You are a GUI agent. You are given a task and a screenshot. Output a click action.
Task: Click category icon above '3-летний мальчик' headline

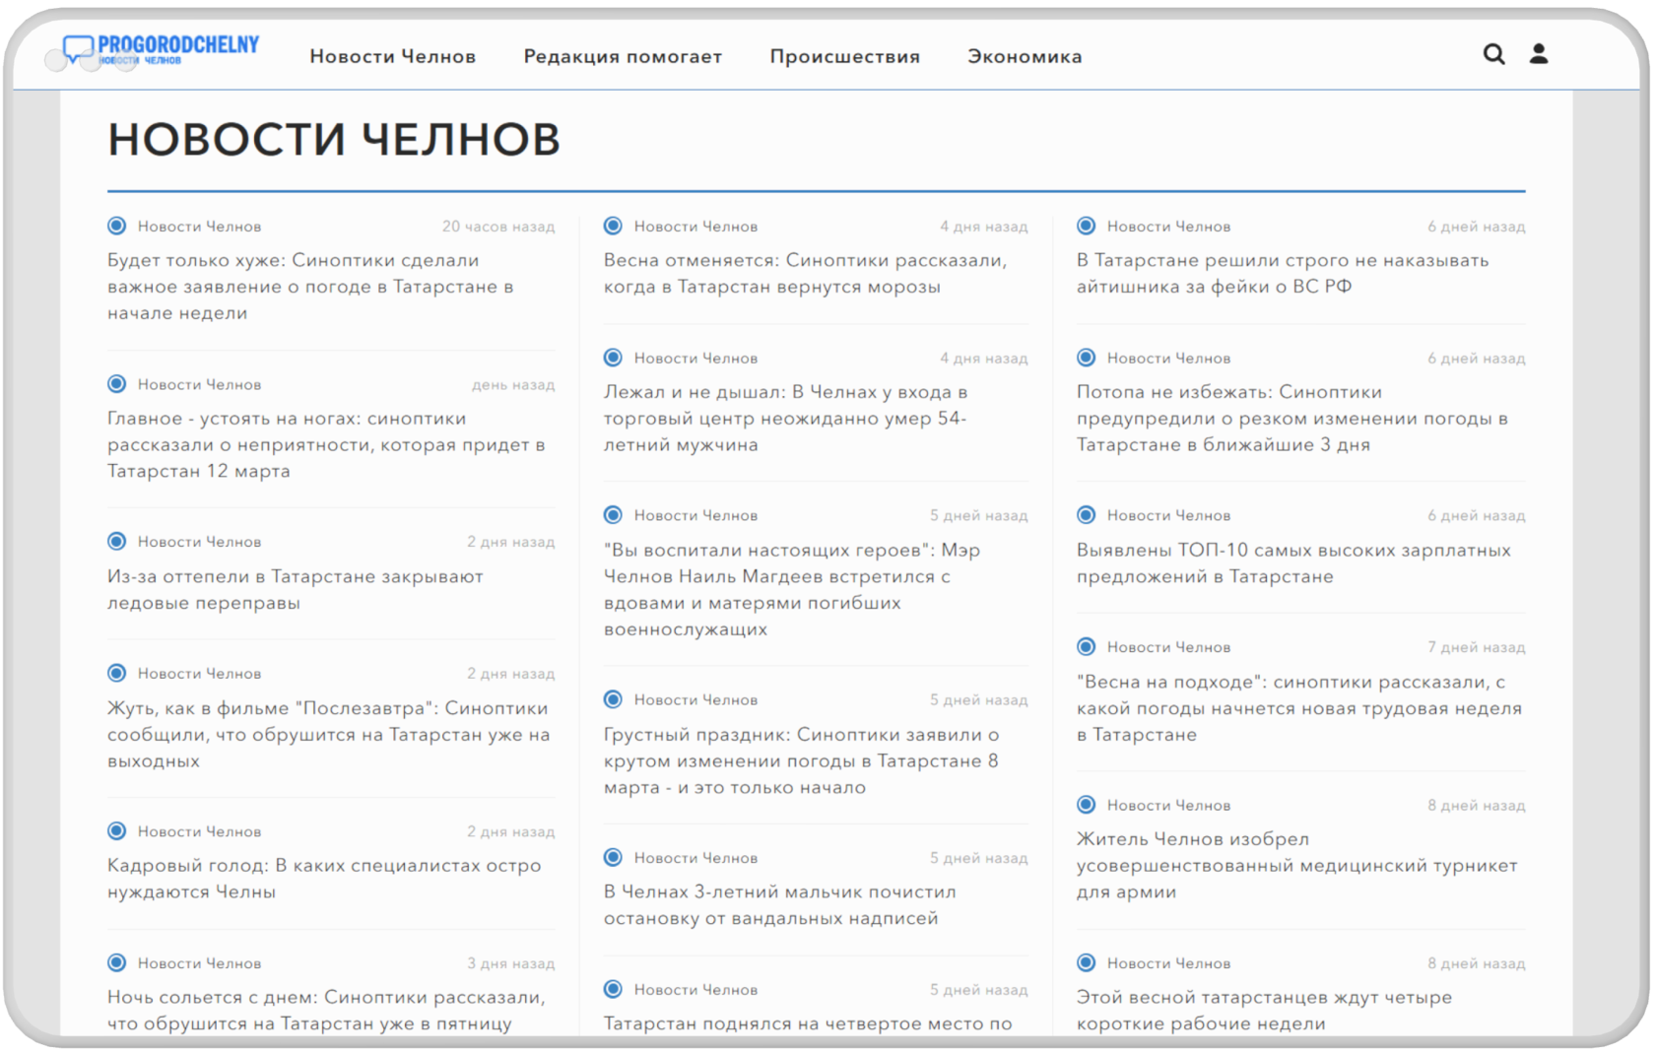click(613, 857)
